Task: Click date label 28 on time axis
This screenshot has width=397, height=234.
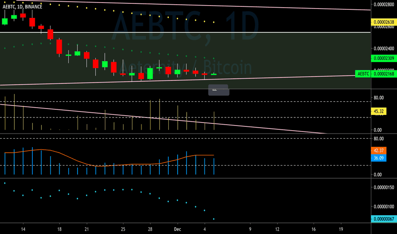Action: click(150, 229)
